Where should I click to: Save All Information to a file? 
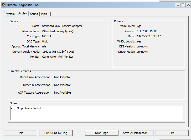(x=136, y=133)
